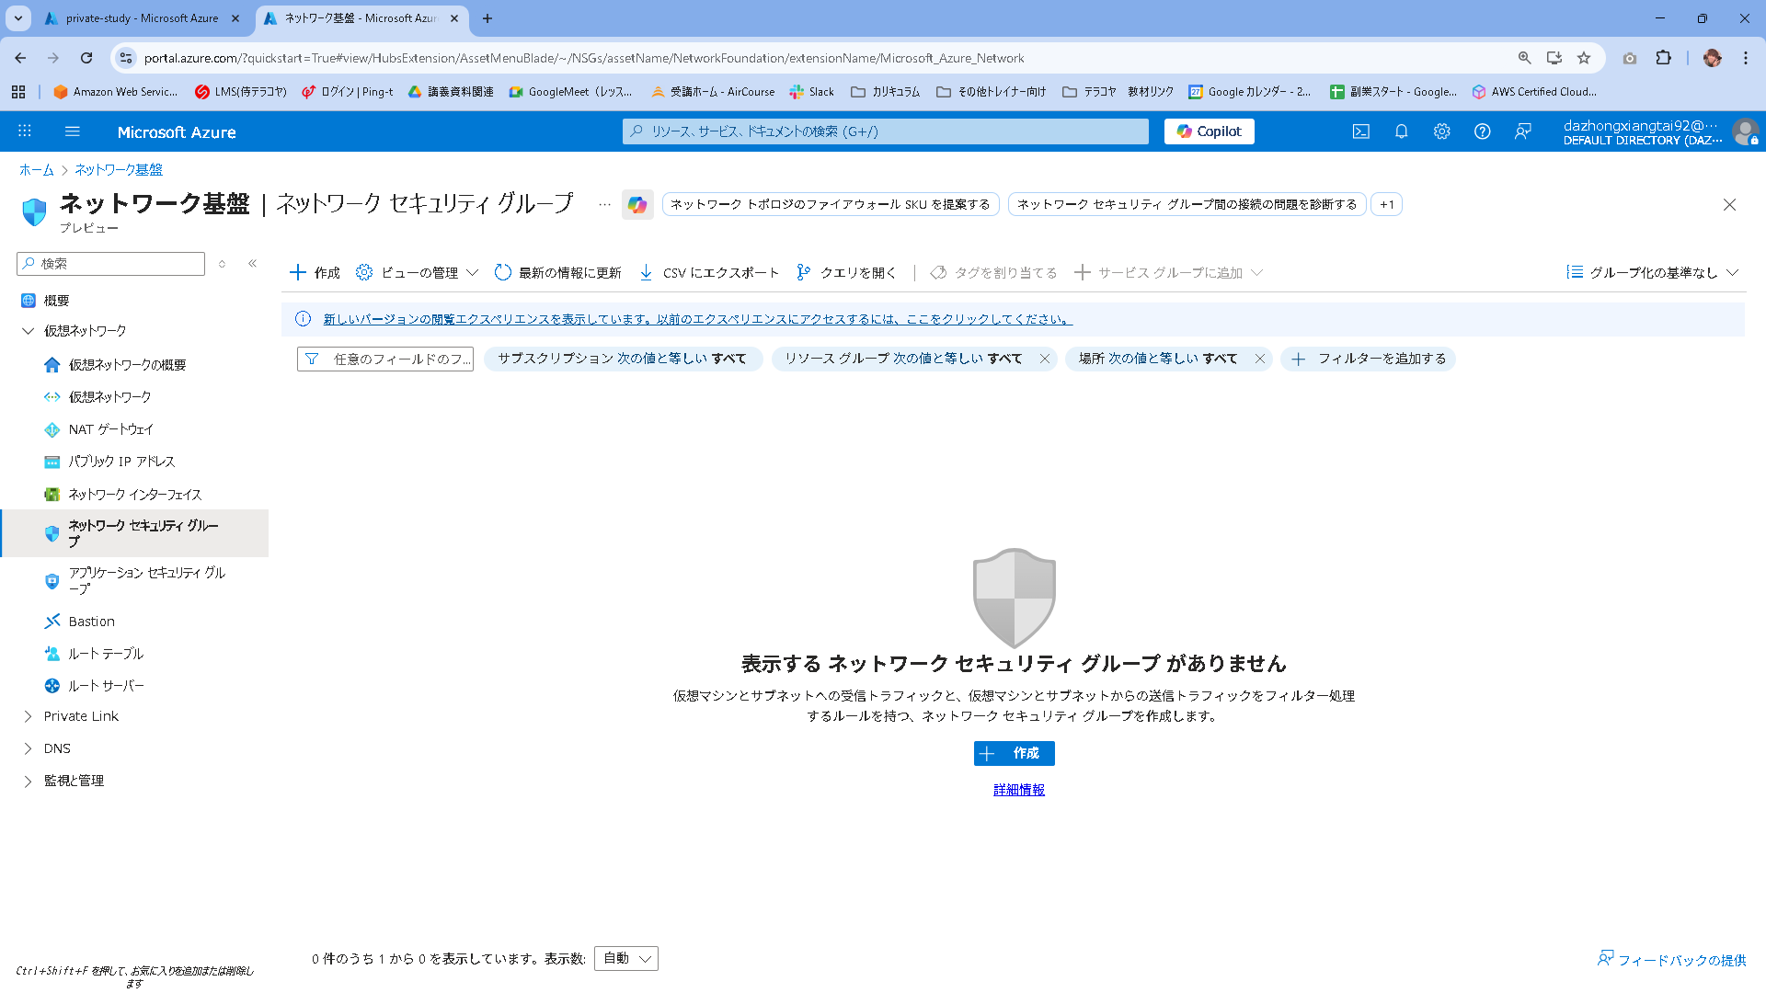Image resolution: width=1766 pixels, height=993 pixels.
Task: Collapse the sidebar with double chevron
Action: click(x=252, y=264)
